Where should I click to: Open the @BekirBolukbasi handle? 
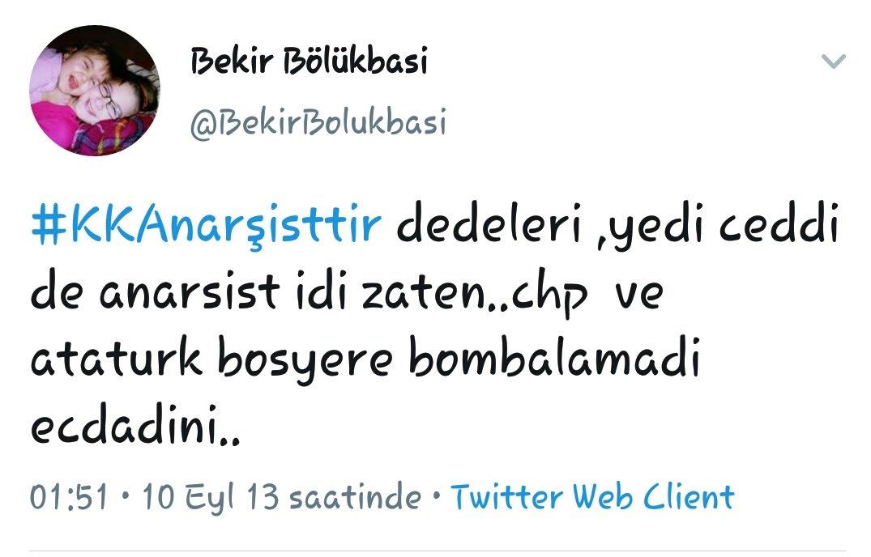(318, 122)
